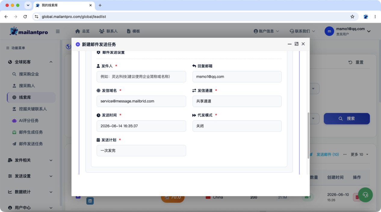Viewport: 381px width, 212px height.
Task: Open the 发信通道 field 共享通道
Action: click(237, 101)
